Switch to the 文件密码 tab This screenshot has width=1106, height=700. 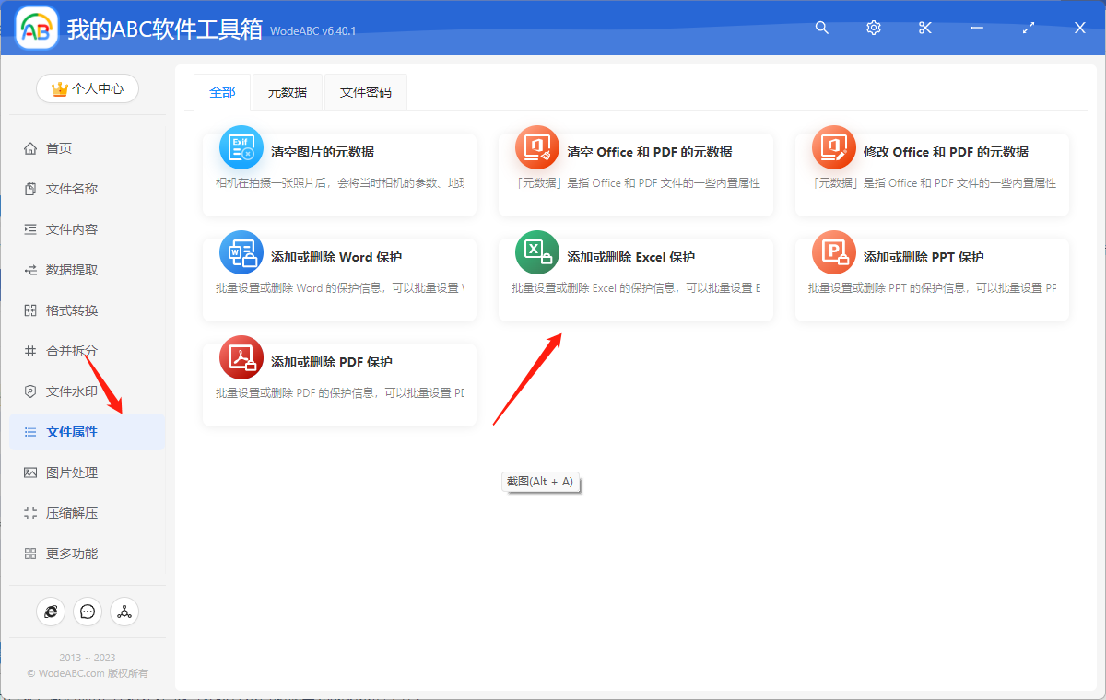point(365,92)
